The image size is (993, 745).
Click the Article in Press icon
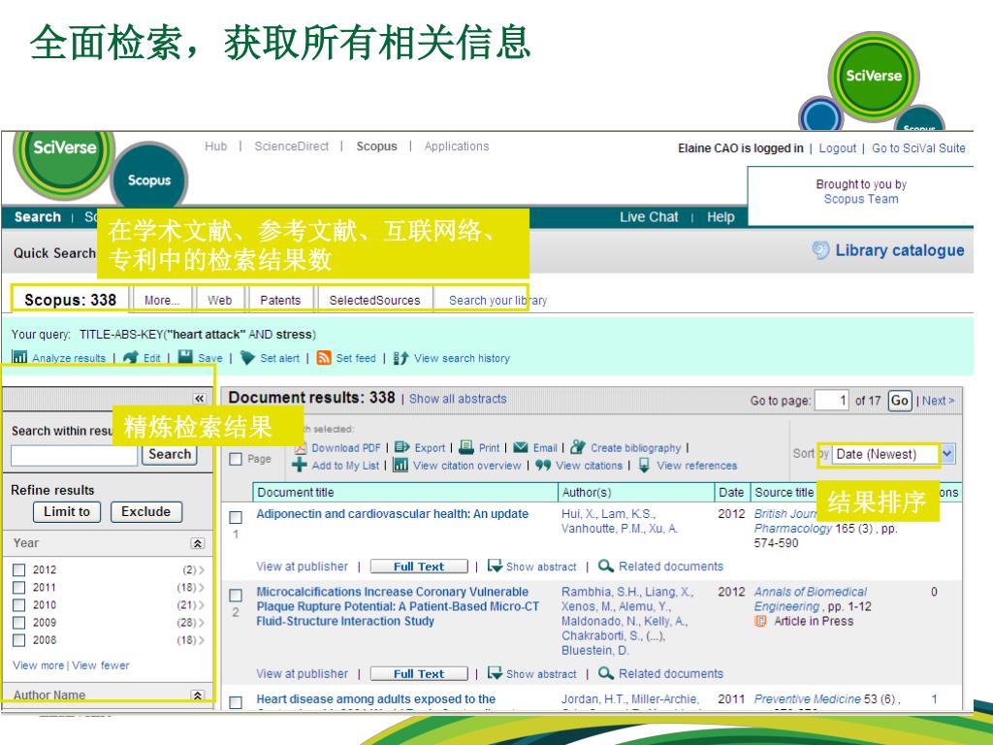pyautogui.click(x=760, y=621)
